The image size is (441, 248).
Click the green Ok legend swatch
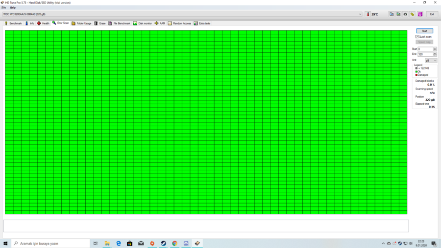click(416, 71)
